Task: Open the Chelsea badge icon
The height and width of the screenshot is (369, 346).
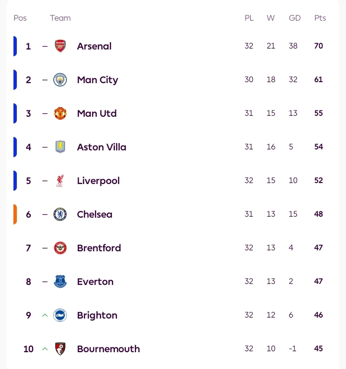Action: pos(60,214)
